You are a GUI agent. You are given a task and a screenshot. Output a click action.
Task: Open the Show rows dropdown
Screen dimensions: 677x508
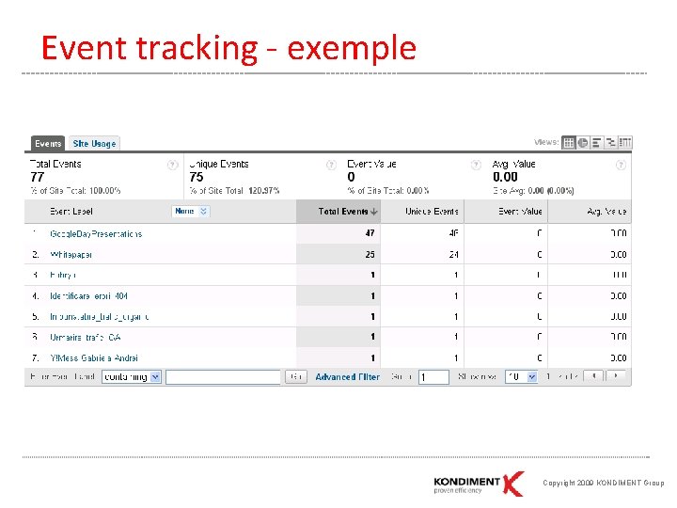click(522, 377)
